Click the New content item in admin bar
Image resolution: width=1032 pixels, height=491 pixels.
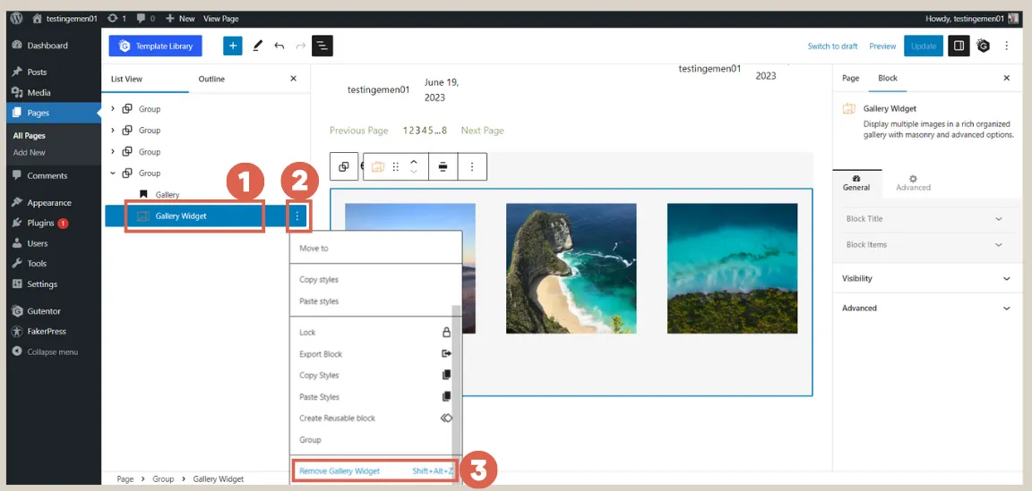[x=180, y=19]
